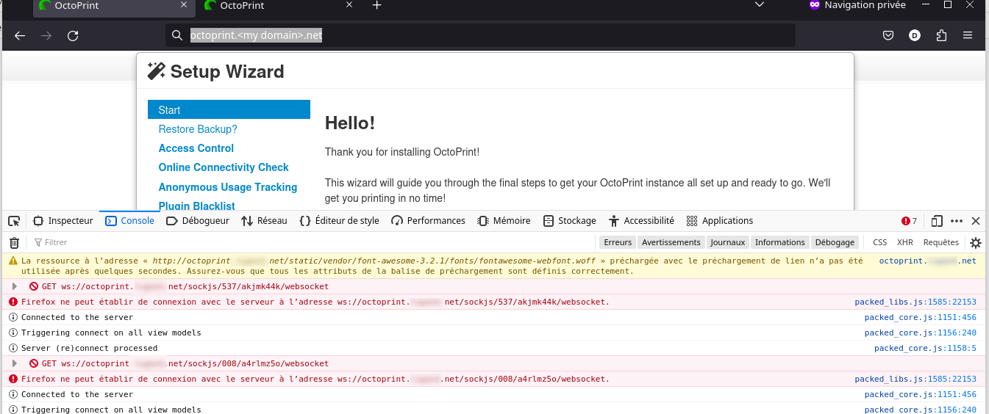
Task: Go back with the browser back arrow
Action: click(x=20, y=35)
